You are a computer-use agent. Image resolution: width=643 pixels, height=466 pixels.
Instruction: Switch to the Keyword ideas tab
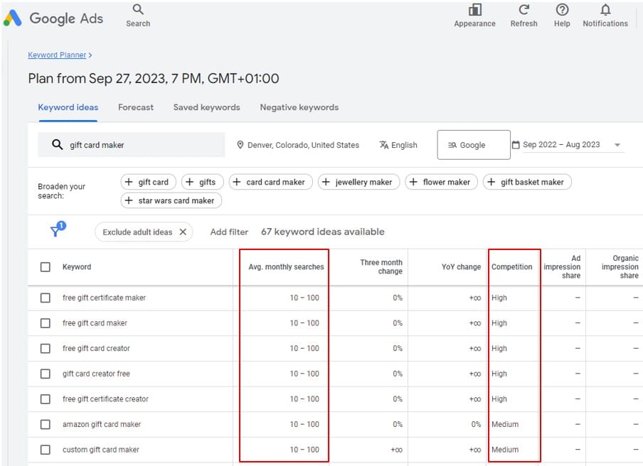(x=68, y=107)
